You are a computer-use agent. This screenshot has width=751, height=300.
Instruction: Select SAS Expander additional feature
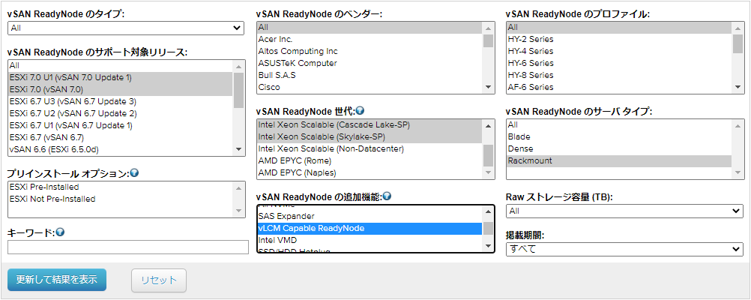(x=370, y=216)
